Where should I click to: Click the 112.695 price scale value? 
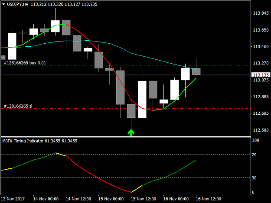pos(261,113)
